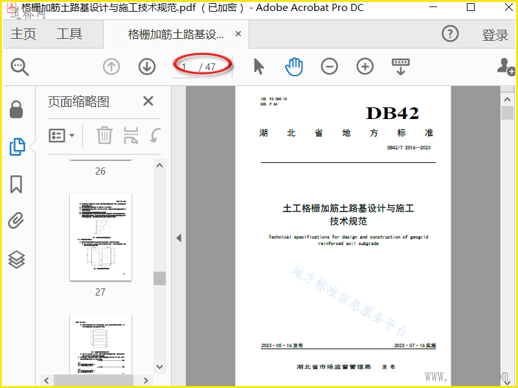This screenshot has height=388, width=518.
Task: Click the DB42 heading in the document
Action: pos(392,113)
